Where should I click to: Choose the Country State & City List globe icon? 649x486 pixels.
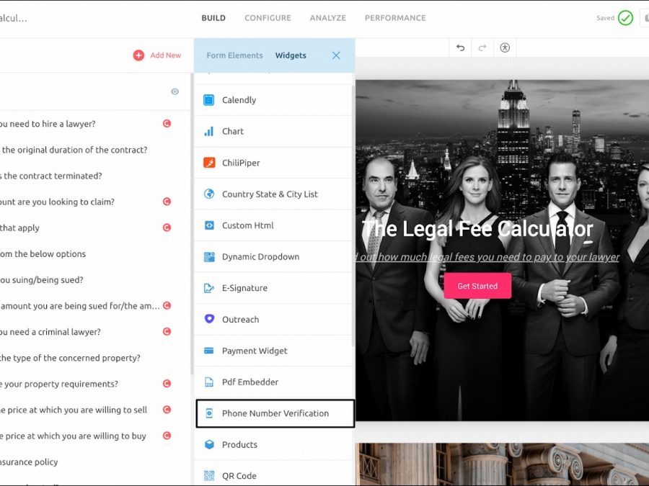[209, 194]
